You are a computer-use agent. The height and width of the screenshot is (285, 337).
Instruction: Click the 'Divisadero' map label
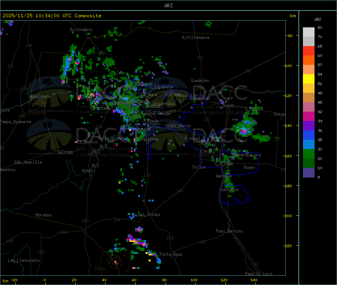[81, 30]
